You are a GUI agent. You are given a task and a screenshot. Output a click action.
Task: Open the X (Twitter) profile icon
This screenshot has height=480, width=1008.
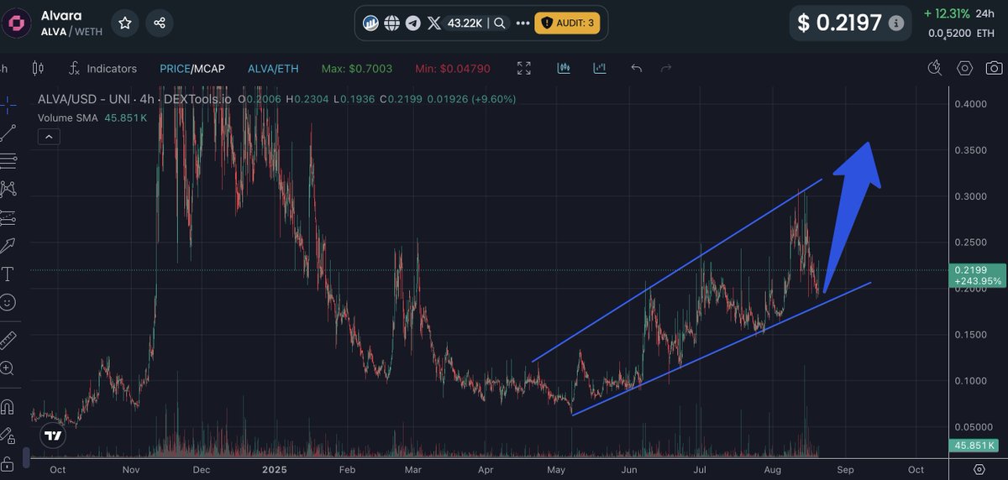click(433, 23)
